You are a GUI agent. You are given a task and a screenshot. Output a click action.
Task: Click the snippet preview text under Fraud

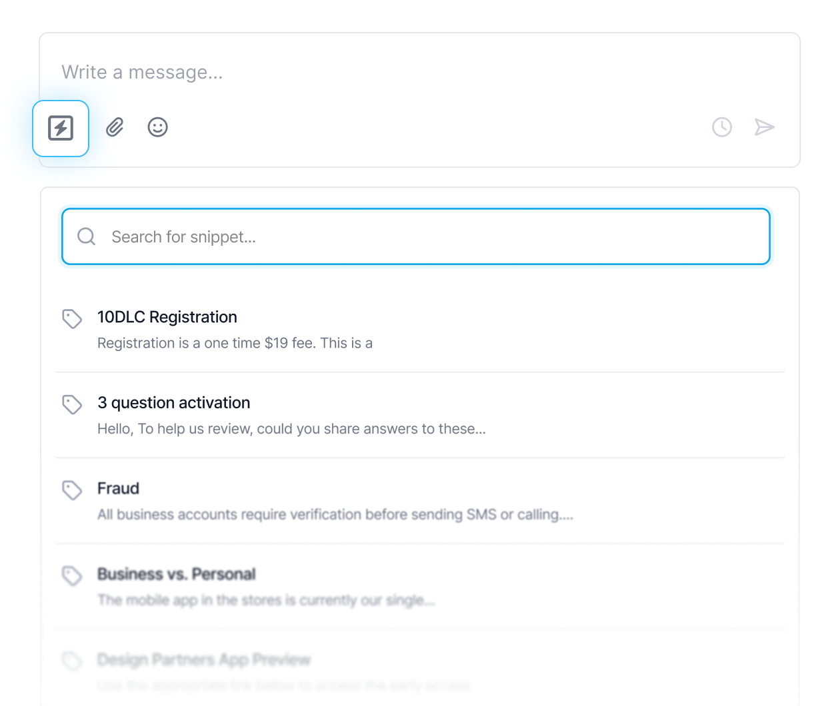[x=337, y=514]
